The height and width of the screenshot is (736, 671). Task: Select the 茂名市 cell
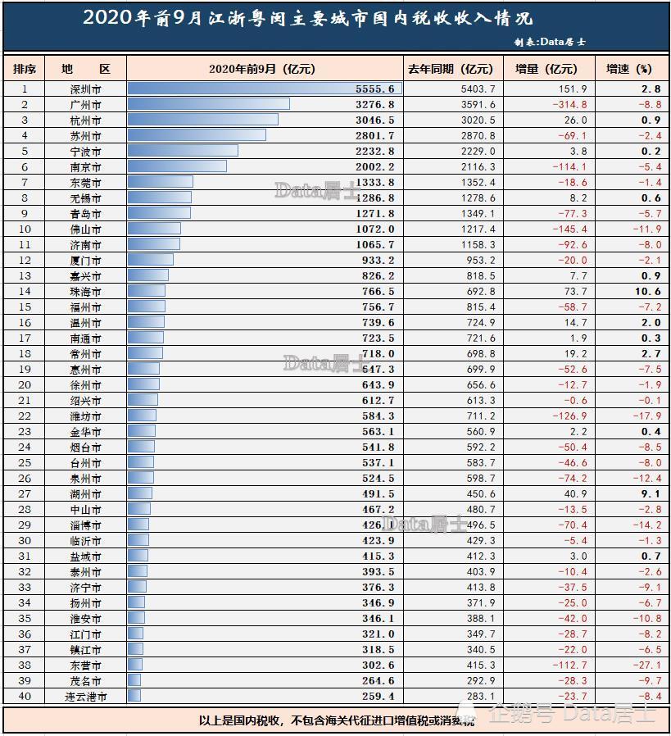pos(86,680)
